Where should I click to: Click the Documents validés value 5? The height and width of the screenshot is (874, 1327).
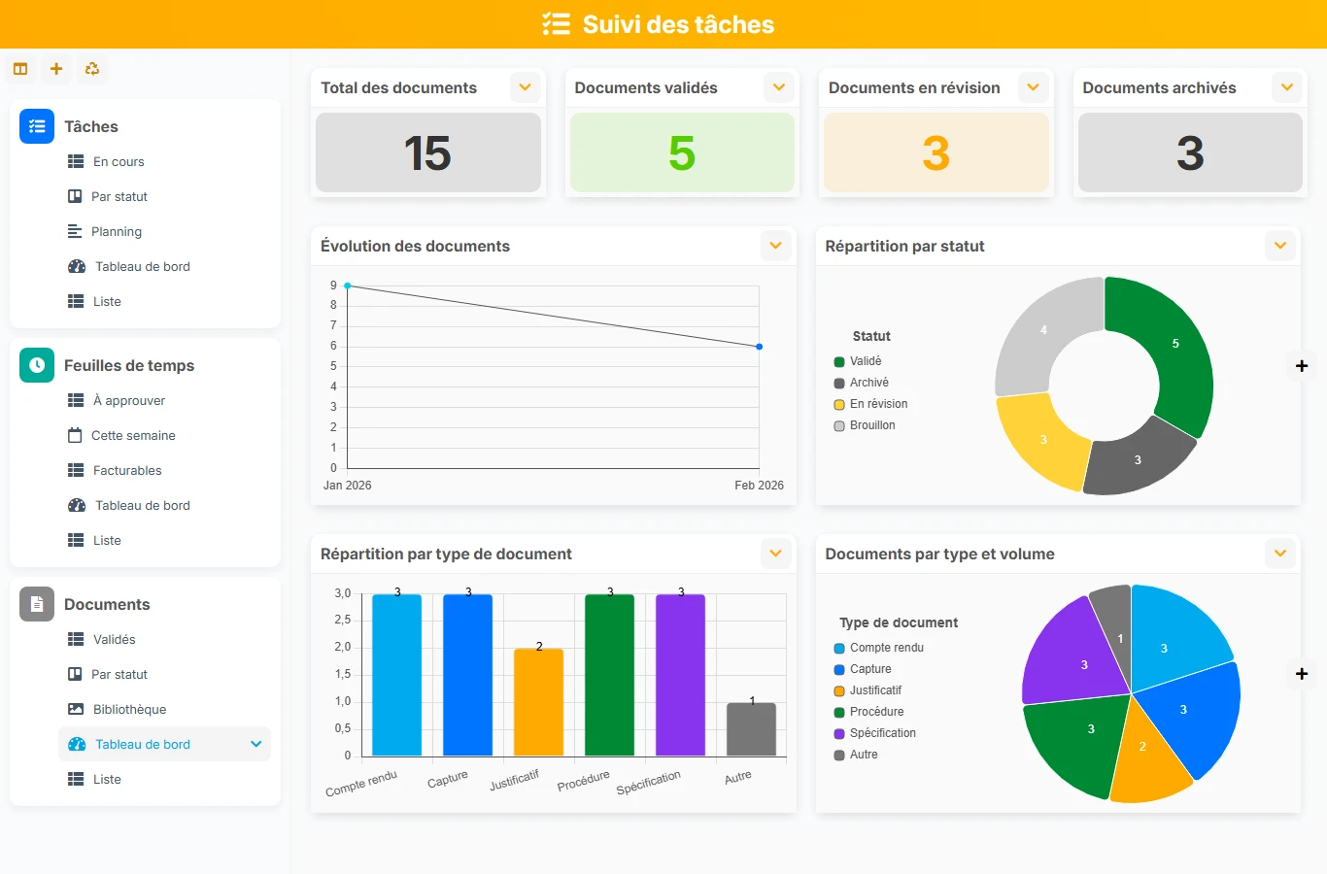[682, 153]
